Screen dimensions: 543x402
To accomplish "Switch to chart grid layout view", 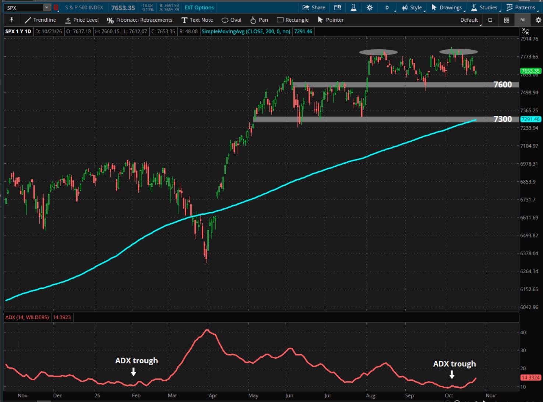I will 507,20.
